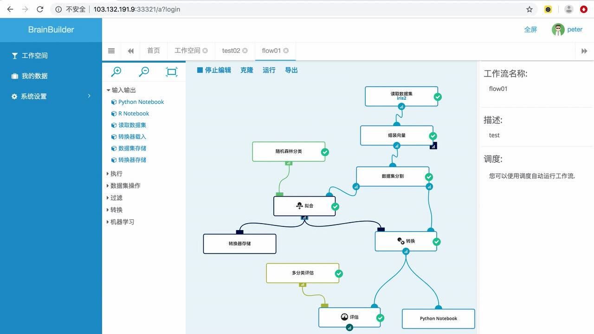The width and height of the screenshot is (594, 334).
Task: Click the tabs scroll-right double arrow
Action: (584, 51)
